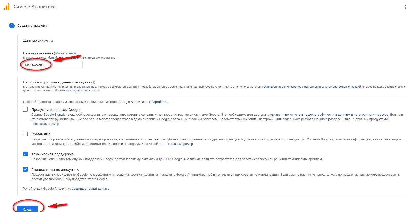The height and width of the screenshot is (212, 407).
Task: Uncheck the Техническая поддержка checkbox
Action: [25, 154]
